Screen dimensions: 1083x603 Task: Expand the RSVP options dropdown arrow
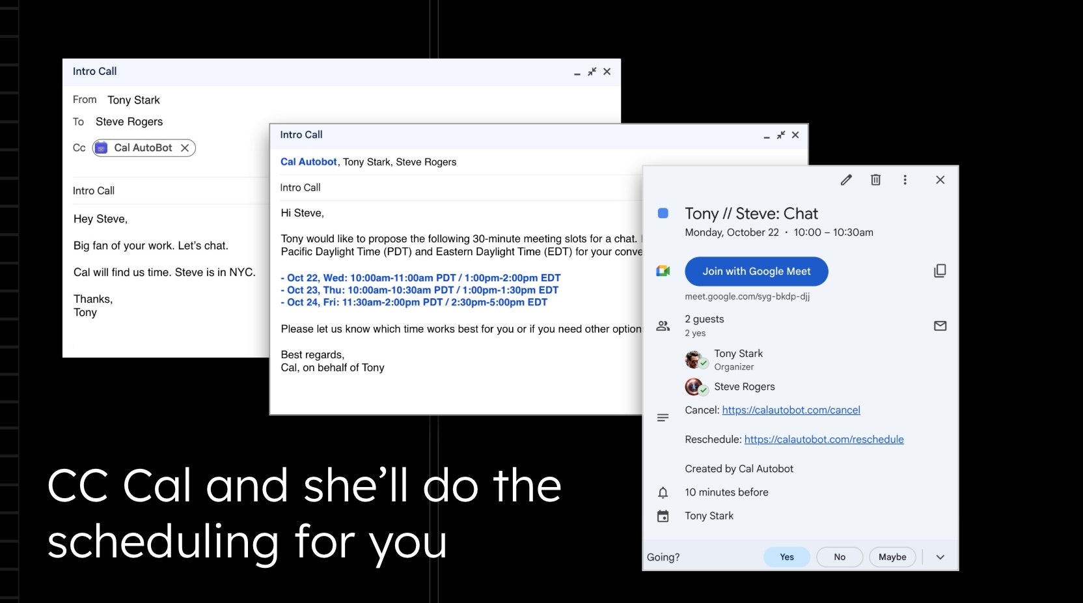point(940,557)
